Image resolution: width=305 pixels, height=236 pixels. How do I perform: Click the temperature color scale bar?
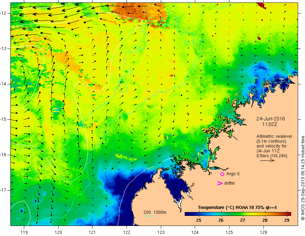click(238, 214)
